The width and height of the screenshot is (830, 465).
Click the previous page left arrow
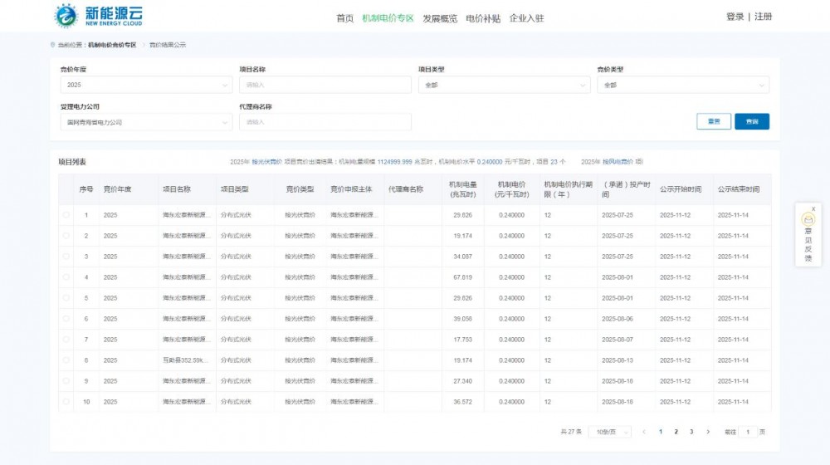[644, 432]
